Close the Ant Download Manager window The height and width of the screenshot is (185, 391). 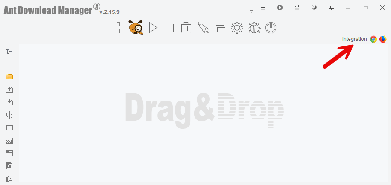pos(382,8)
